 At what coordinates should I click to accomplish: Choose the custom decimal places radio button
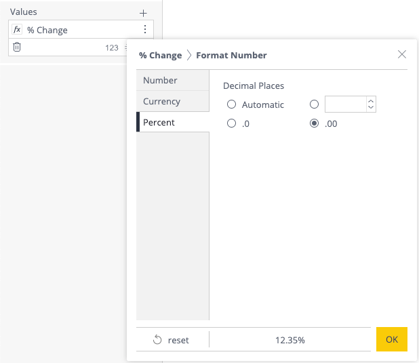point(314,104)
